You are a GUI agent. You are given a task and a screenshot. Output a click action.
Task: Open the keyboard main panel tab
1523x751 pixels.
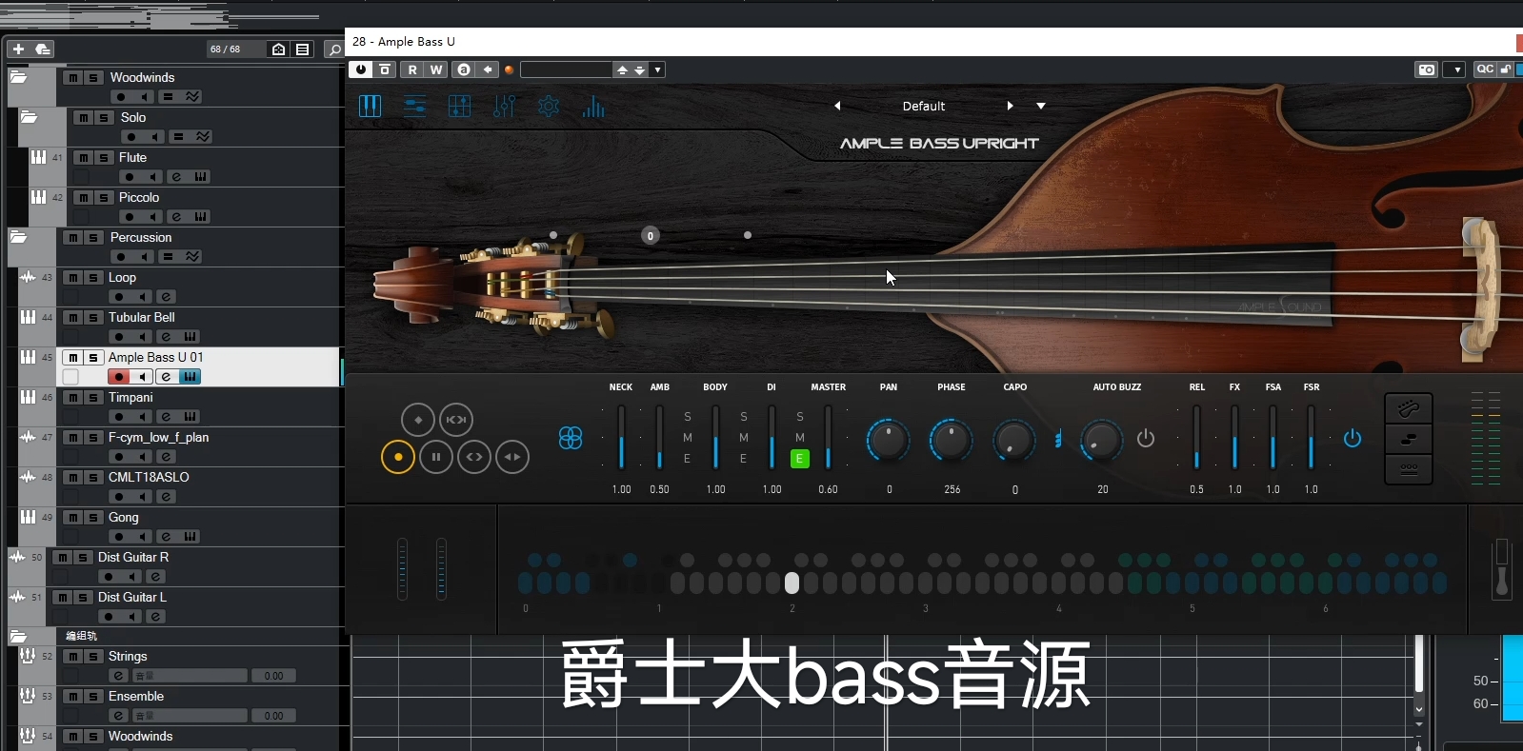pos(370,107)
